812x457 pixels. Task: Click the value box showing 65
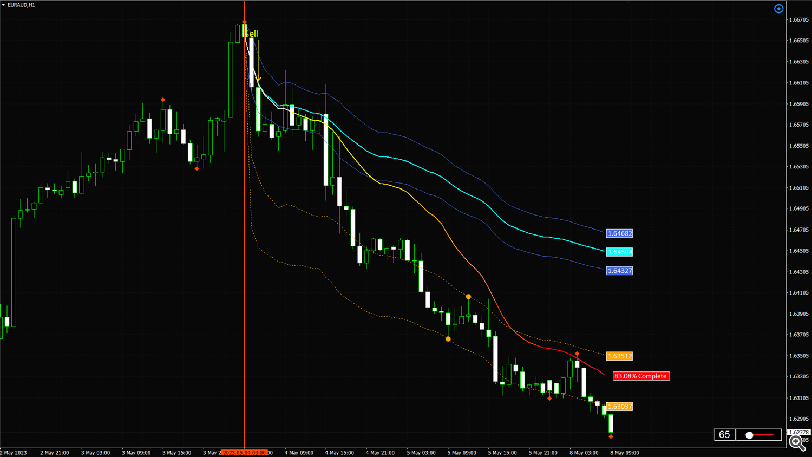(724, 435)
